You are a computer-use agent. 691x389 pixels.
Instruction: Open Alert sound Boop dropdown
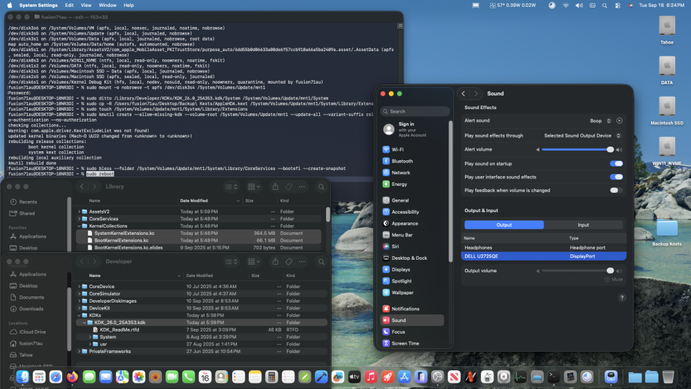point(600,121)
